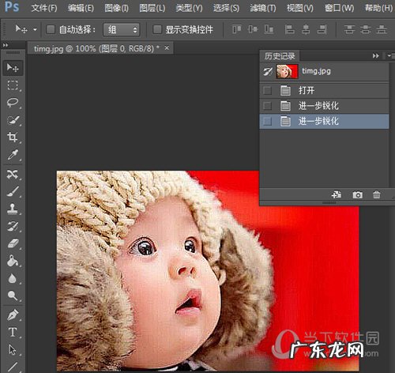Viewport: 395px width, 373px height.
Task: Select the Brush tool
Action: tap(13, 191)
